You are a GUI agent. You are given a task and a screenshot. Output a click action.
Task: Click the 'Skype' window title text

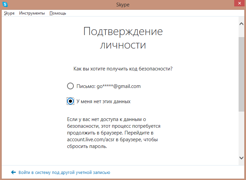[x=123, y=5]
